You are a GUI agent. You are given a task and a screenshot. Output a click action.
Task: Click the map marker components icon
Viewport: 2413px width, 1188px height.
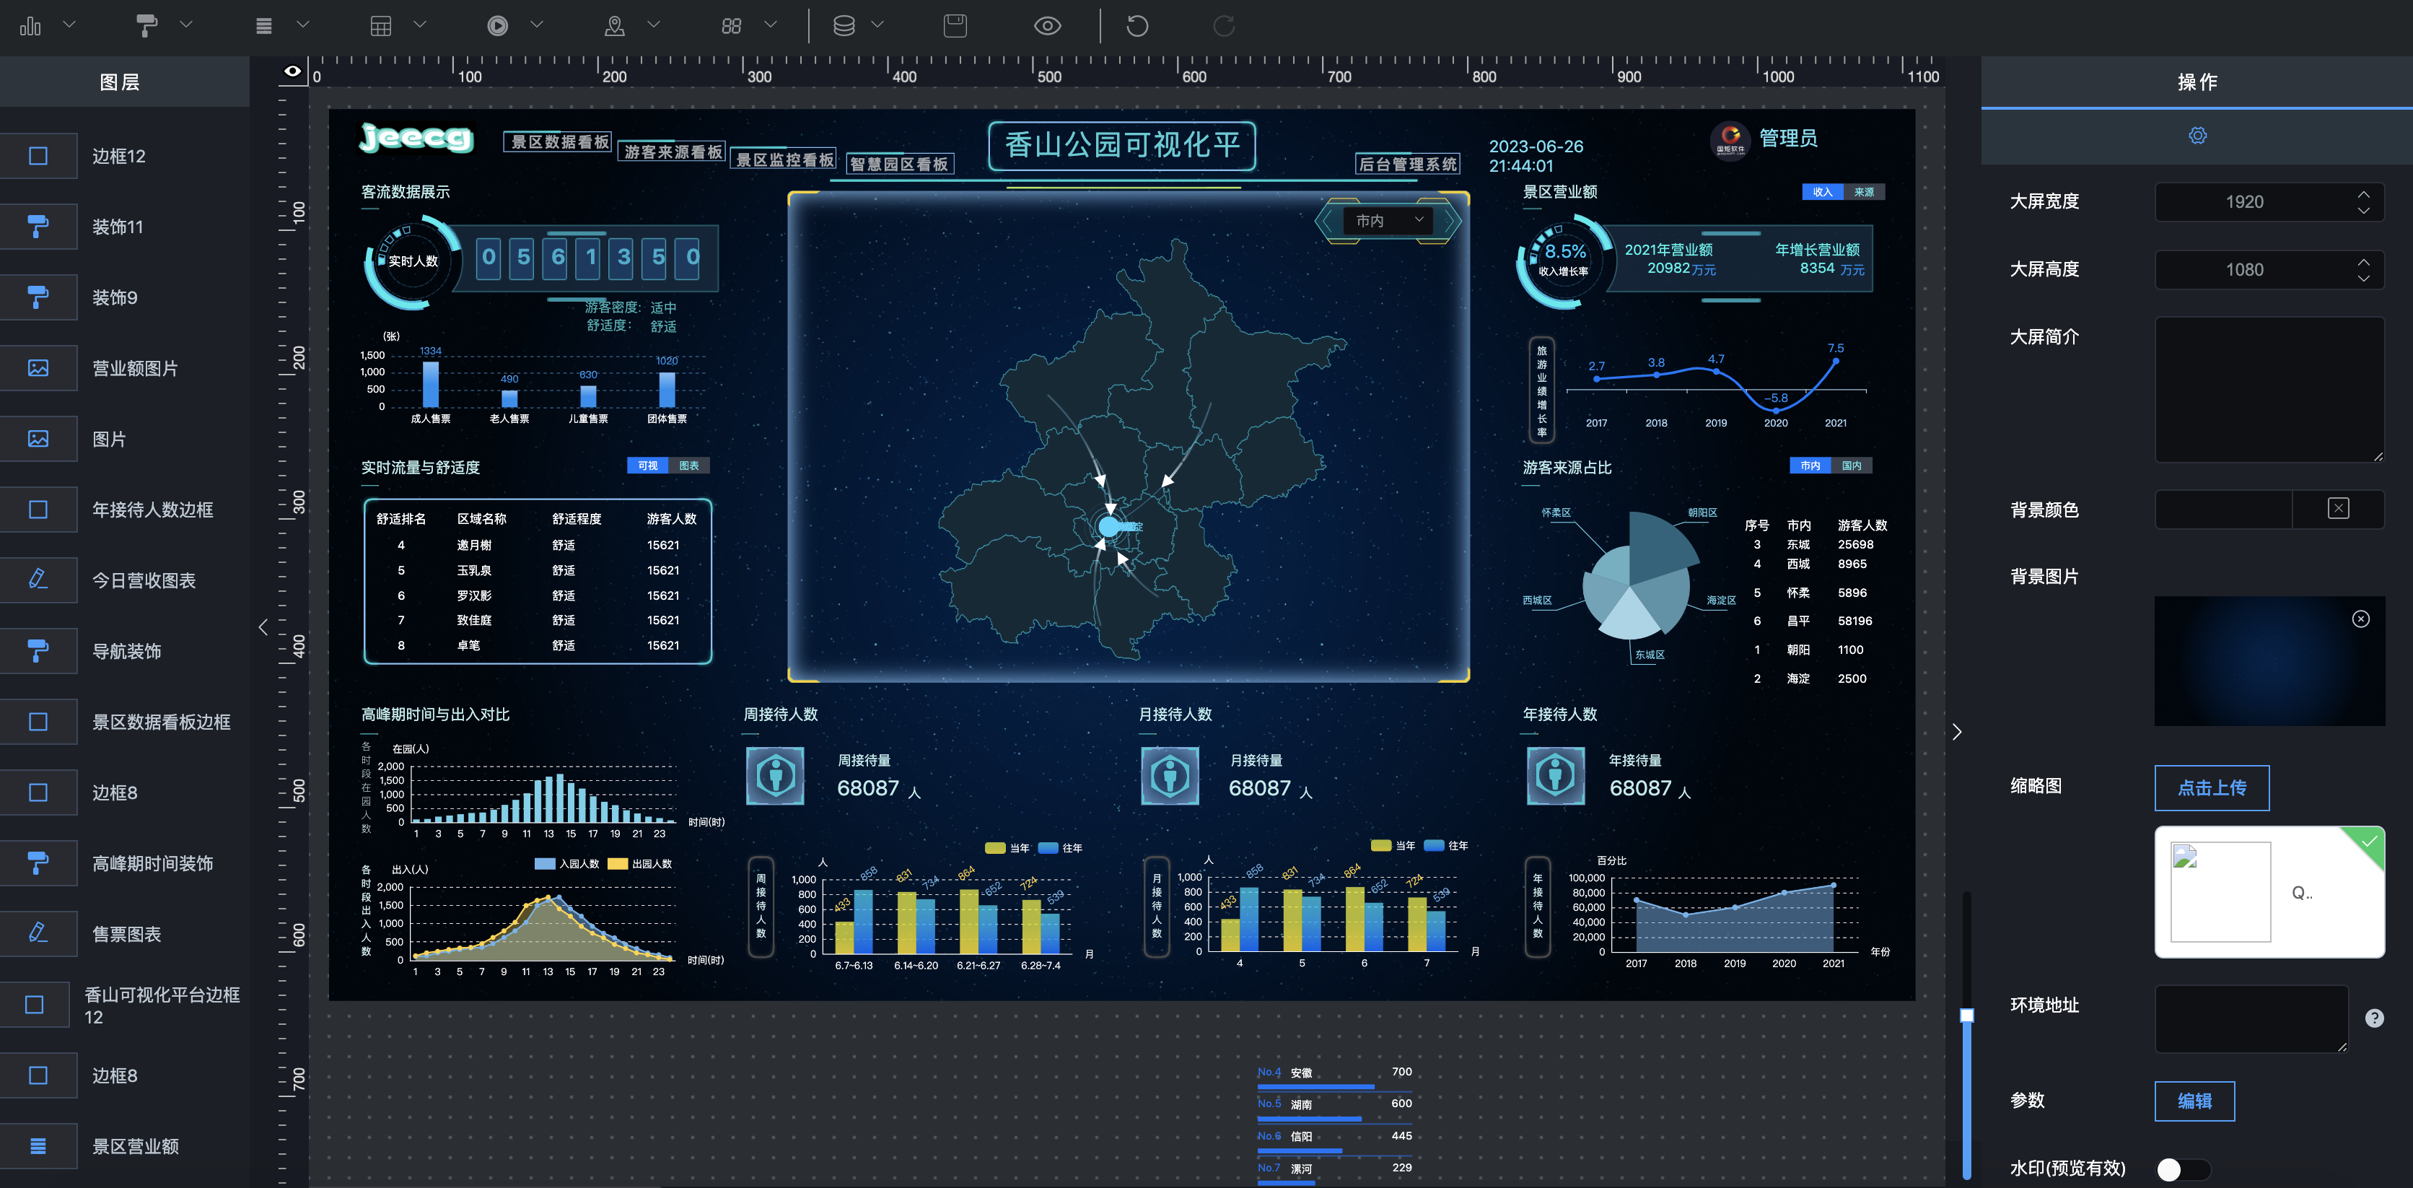coord(615,25)
